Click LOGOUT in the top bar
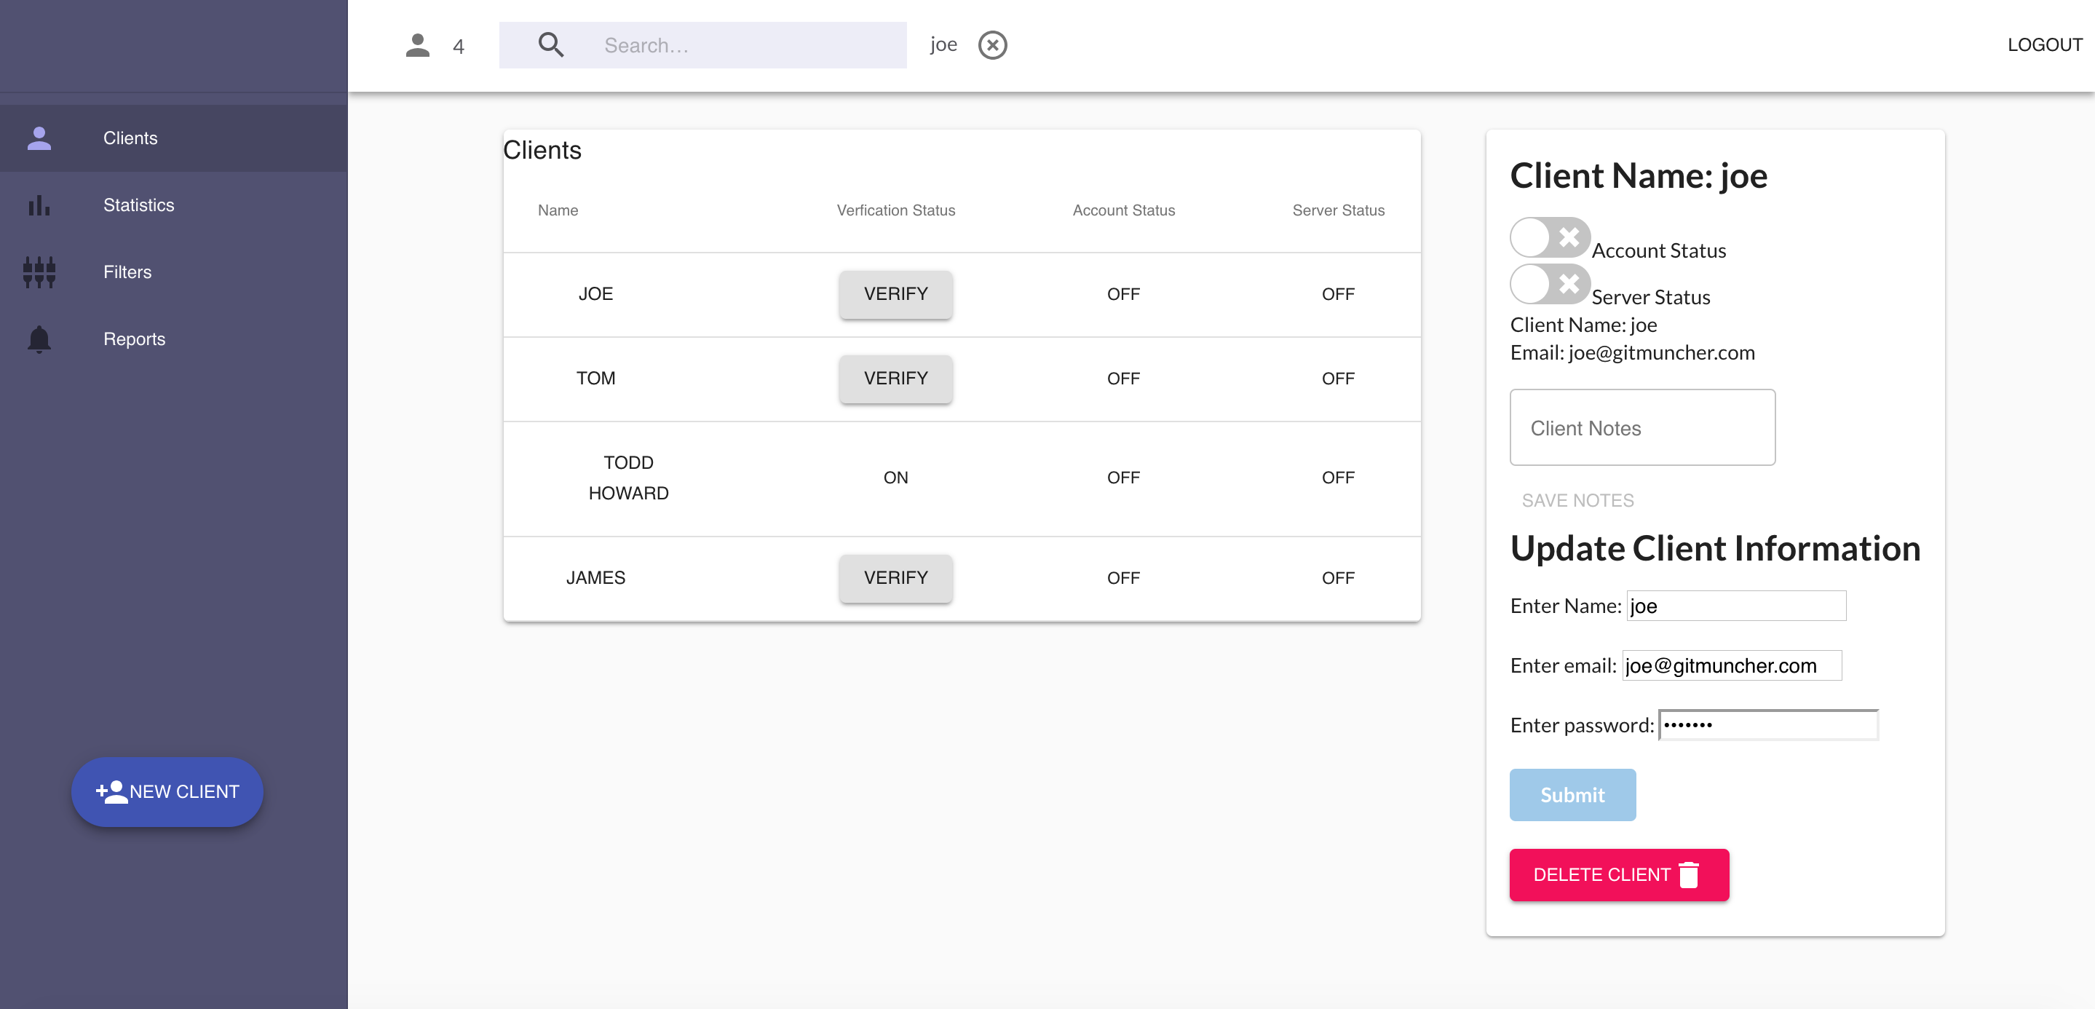This screenshot has width=2095, height=1009. 2044,44
